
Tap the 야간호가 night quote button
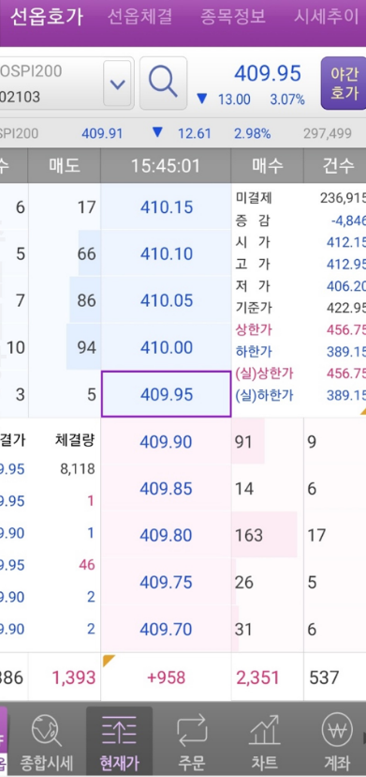point(344,84)
